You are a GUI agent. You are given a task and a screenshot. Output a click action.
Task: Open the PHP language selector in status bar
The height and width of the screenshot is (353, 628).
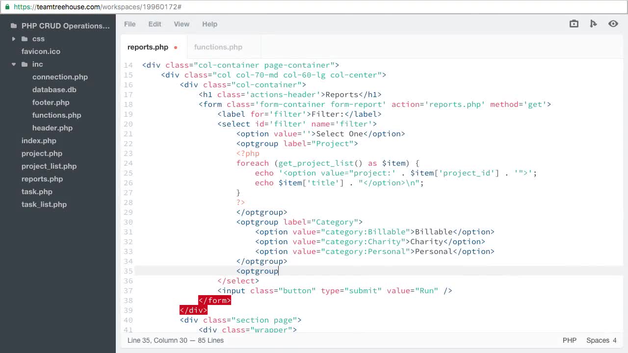tap(570, 340)
